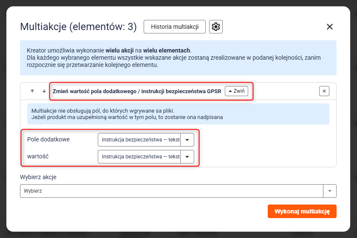Move the GPSR action up
The image size is (357, 238).
(32, 91)
